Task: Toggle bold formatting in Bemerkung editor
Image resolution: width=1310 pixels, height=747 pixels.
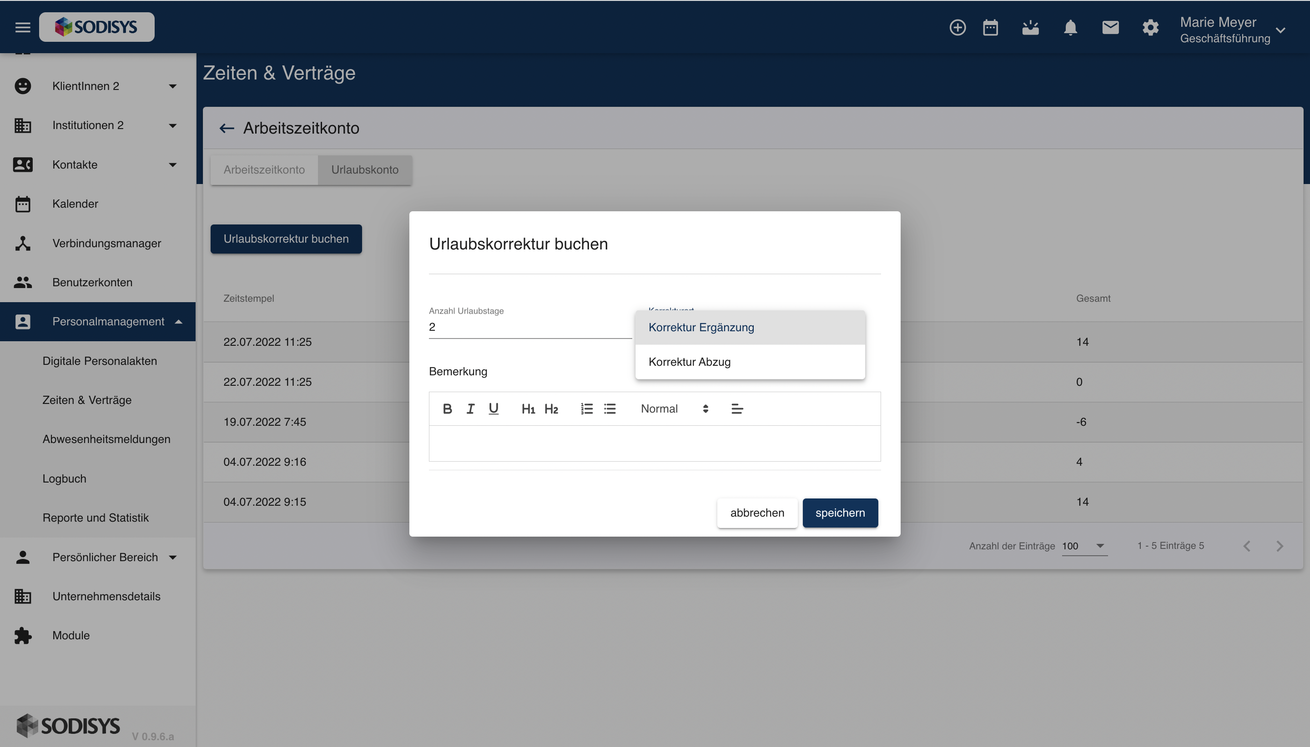Action: (x=447, y=409)
